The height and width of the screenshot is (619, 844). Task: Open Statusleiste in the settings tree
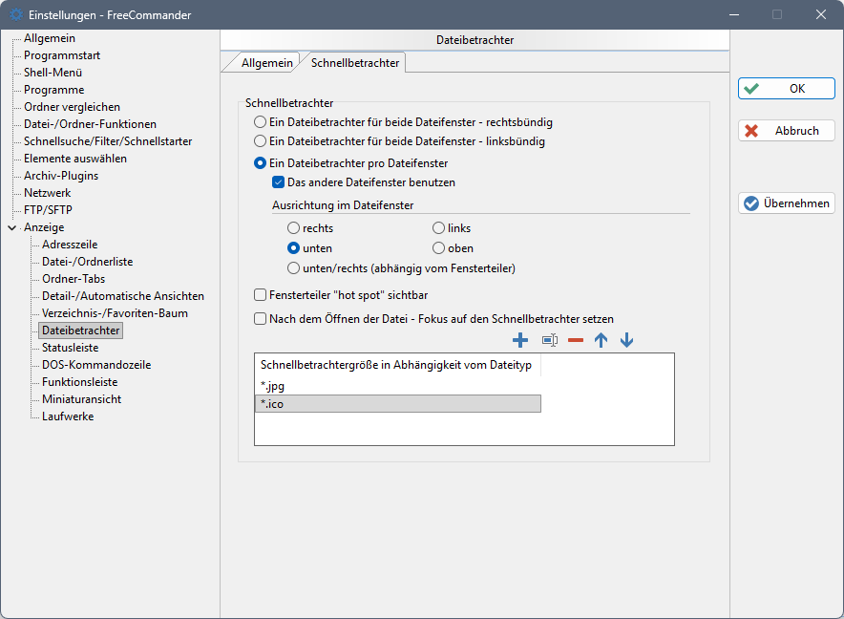pyautogui.click(x=70, y=348)
